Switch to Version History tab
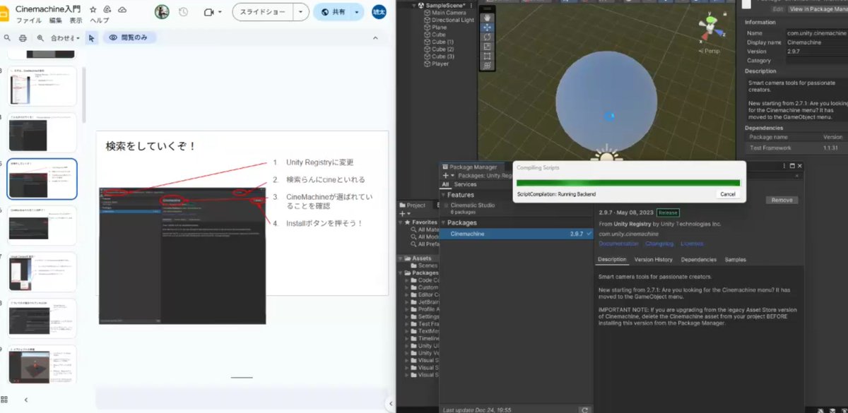Image resolution: width=848 pixels, height=413 pixels. pyautogui.click(x=654, y=259)
